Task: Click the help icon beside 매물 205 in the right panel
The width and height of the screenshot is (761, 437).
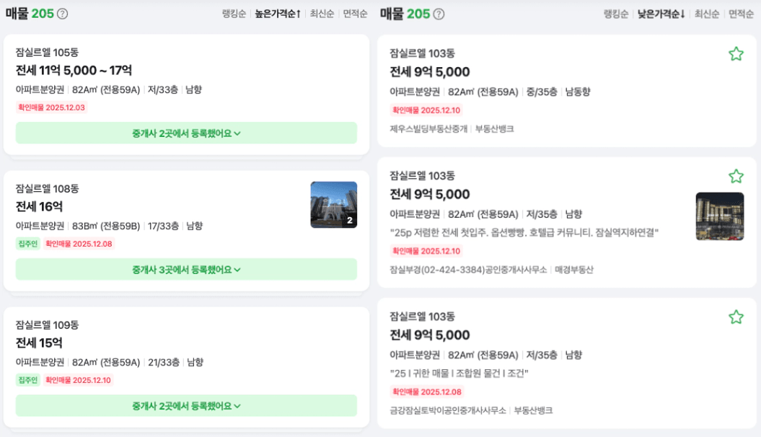Action: (438, 14)
